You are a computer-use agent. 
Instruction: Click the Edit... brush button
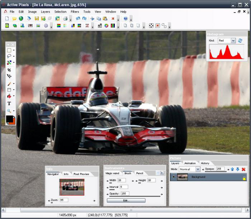point(126,200)
